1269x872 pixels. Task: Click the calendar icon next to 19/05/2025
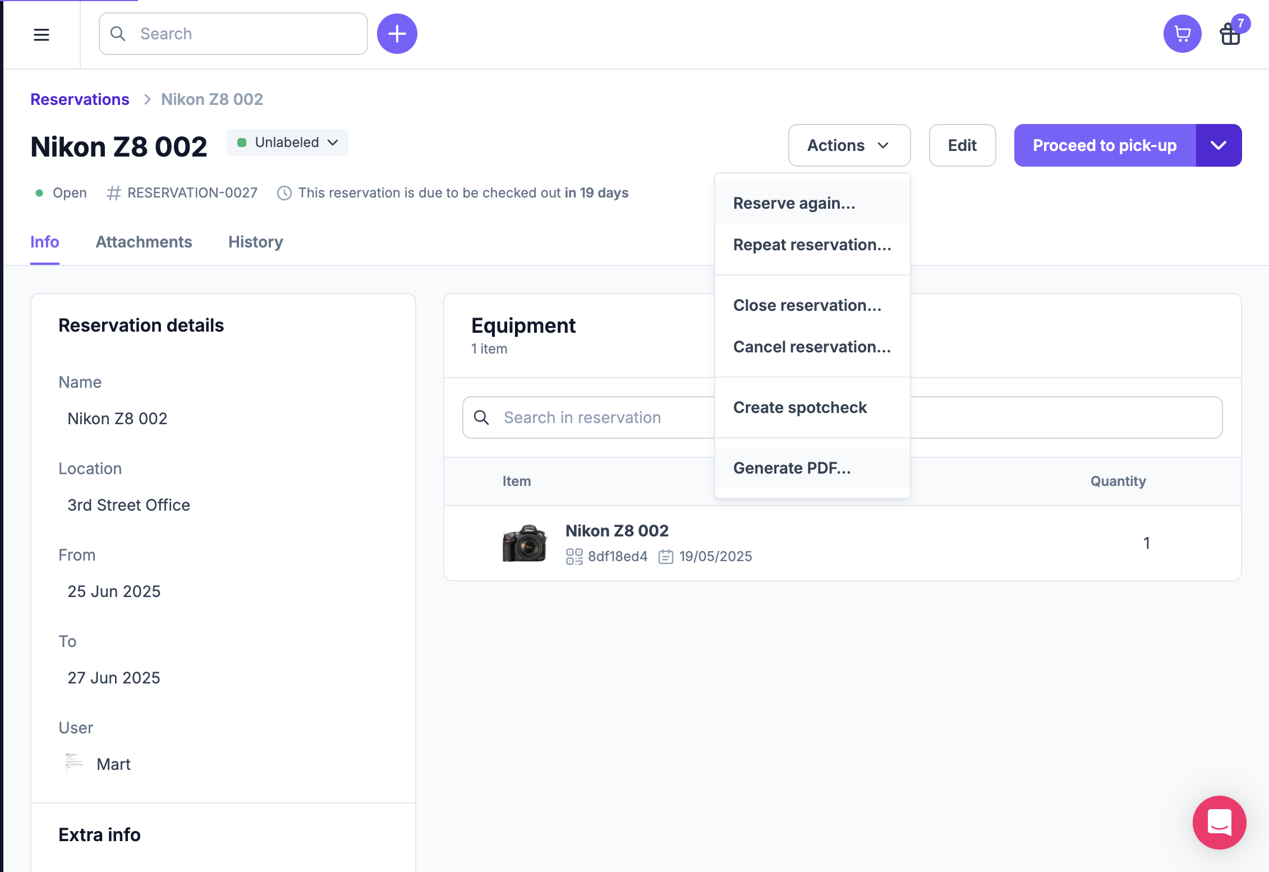click(x=666, y=557)
